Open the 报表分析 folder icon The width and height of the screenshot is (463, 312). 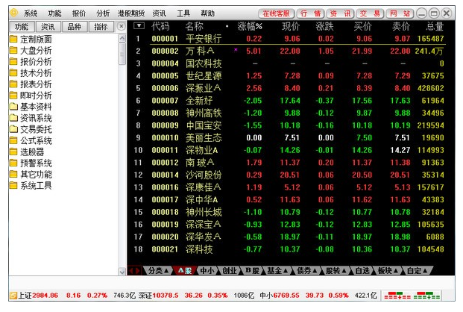[x=13, y=84]
